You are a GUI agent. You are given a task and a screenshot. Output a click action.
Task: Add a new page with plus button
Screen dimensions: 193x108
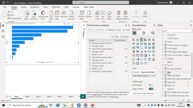83,97
